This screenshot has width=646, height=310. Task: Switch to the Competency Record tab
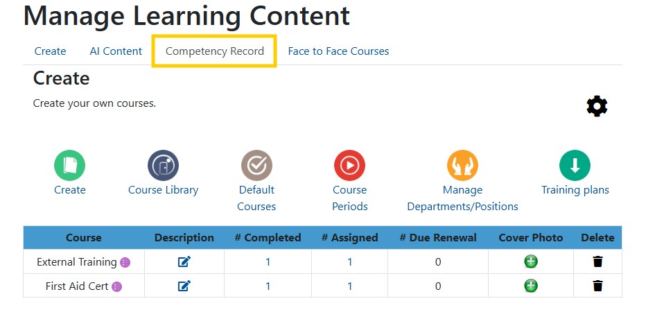tap(215, 51)
